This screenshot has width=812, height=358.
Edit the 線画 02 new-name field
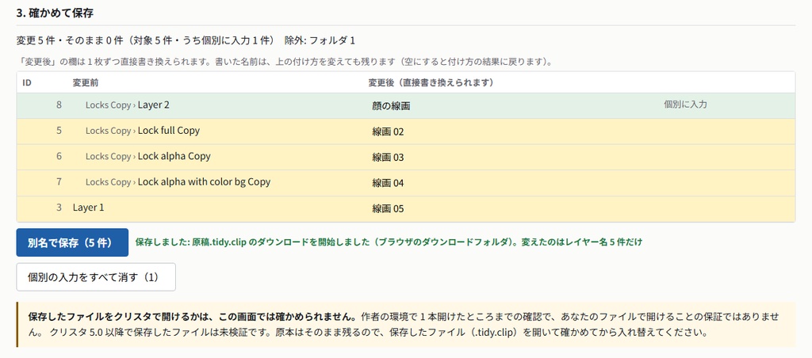(x=511, y=132)
